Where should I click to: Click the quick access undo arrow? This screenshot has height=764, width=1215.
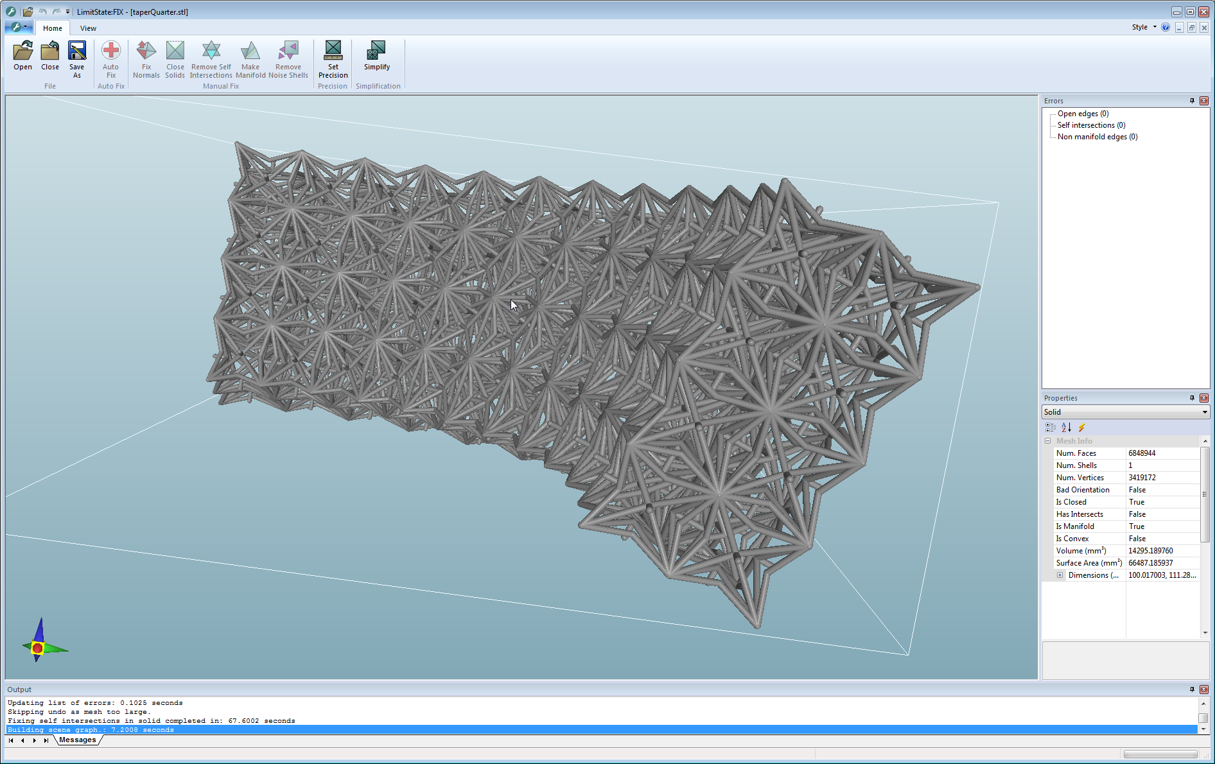coord(43,12)
